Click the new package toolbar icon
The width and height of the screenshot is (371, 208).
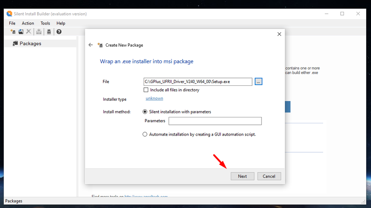click(13, 32)
